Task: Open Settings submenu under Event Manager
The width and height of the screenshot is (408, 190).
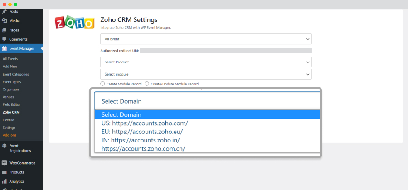Action: tap(9, 128)
